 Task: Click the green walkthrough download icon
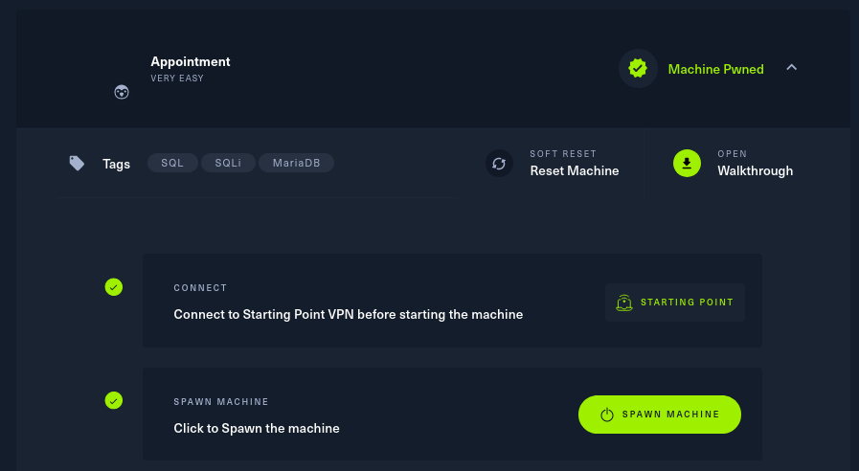[687, 164]
